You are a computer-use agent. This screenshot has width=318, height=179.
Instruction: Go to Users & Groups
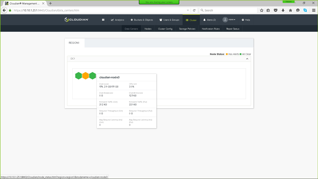click(x=169, y=20)
